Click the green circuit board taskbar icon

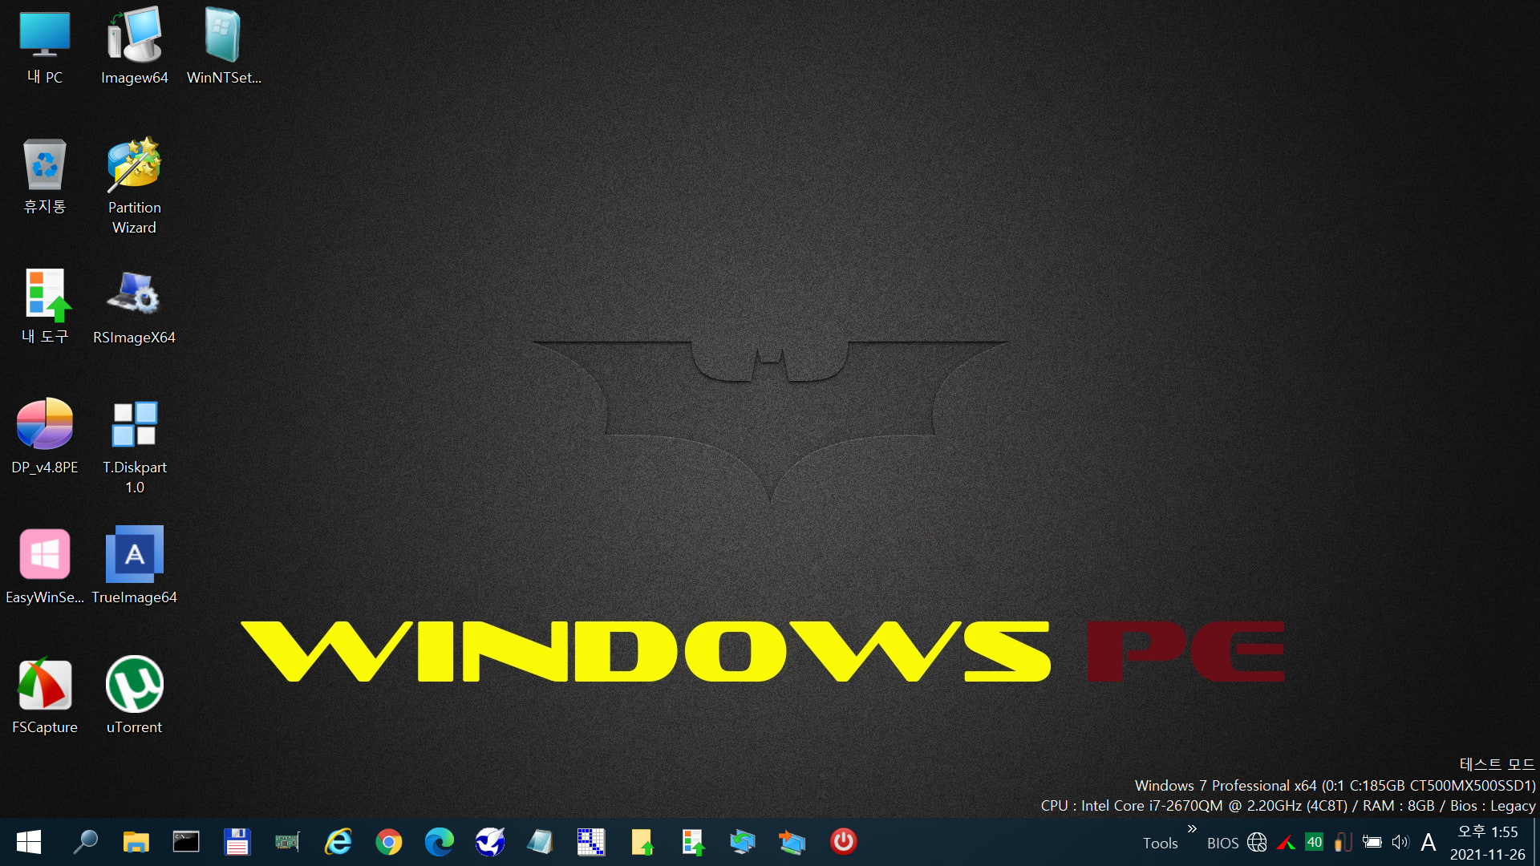(287, 842)
